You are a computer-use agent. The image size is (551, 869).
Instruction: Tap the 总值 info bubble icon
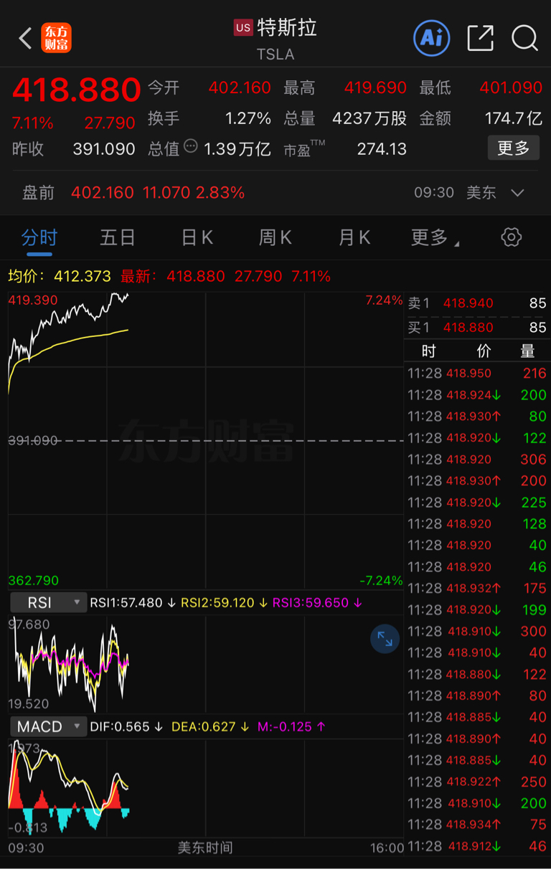(x=190, y=146)
